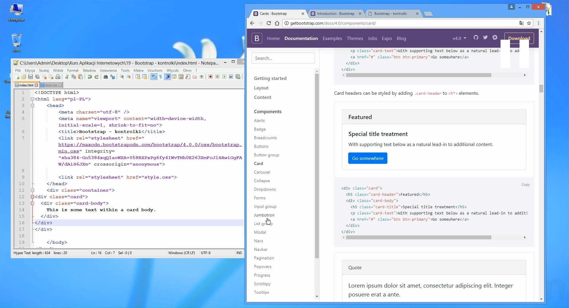The width and height of the screenshot is (569, 308).
Task: Click the Download button on the Bootstrap site
Action: 519,38
